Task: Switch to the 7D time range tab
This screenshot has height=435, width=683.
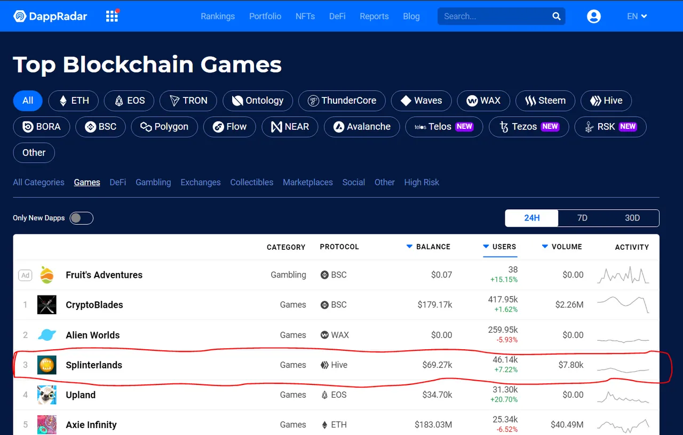Action: pyautogui.click(x=582, y=218)
